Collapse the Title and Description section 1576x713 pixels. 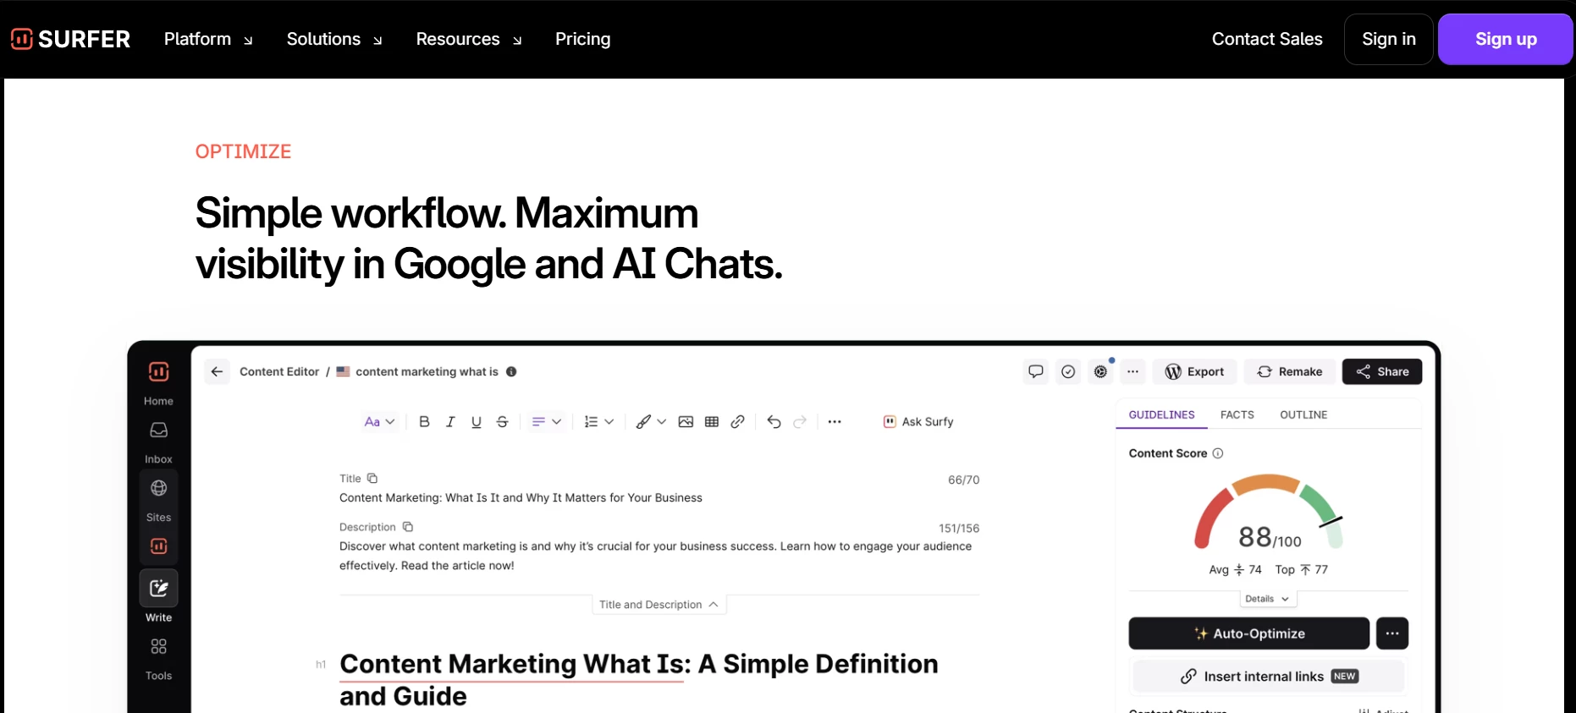click(659, 605)
